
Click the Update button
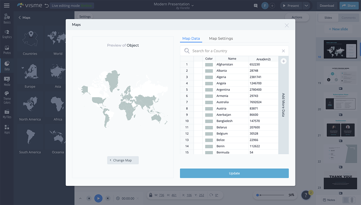click(x=234, y=173)
